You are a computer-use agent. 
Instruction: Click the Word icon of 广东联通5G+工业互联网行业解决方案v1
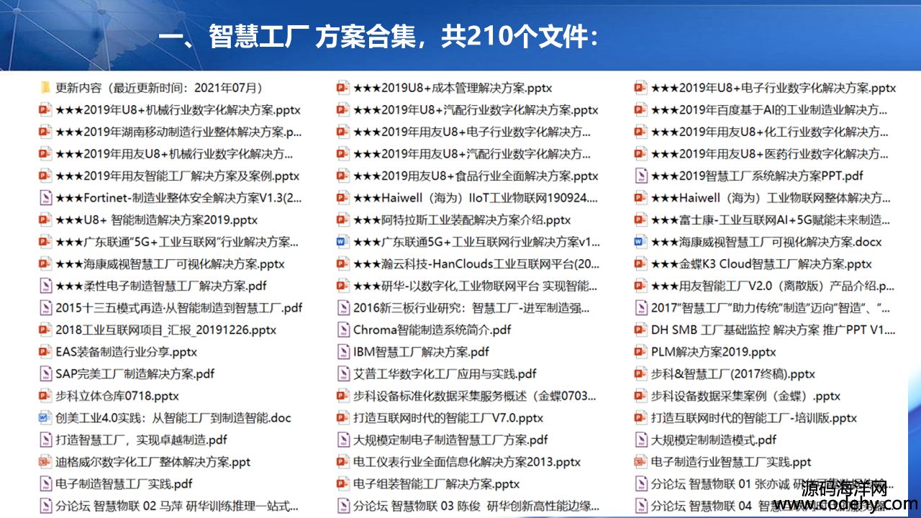(x=343, y=242)
